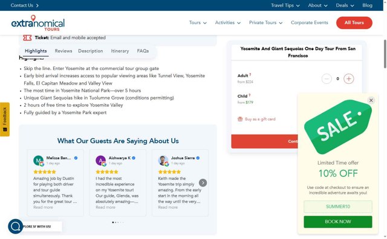Screen dimensions: 387x239
Task: Click Joshua Sierra's five-star rating
Action: (169, 172)
